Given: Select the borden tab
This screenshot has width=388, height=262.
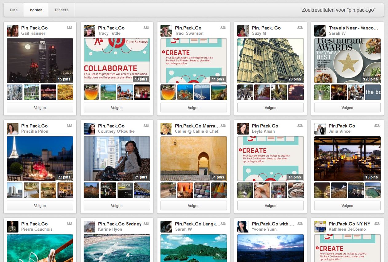Looking at the screenshot, I should 36,10.
